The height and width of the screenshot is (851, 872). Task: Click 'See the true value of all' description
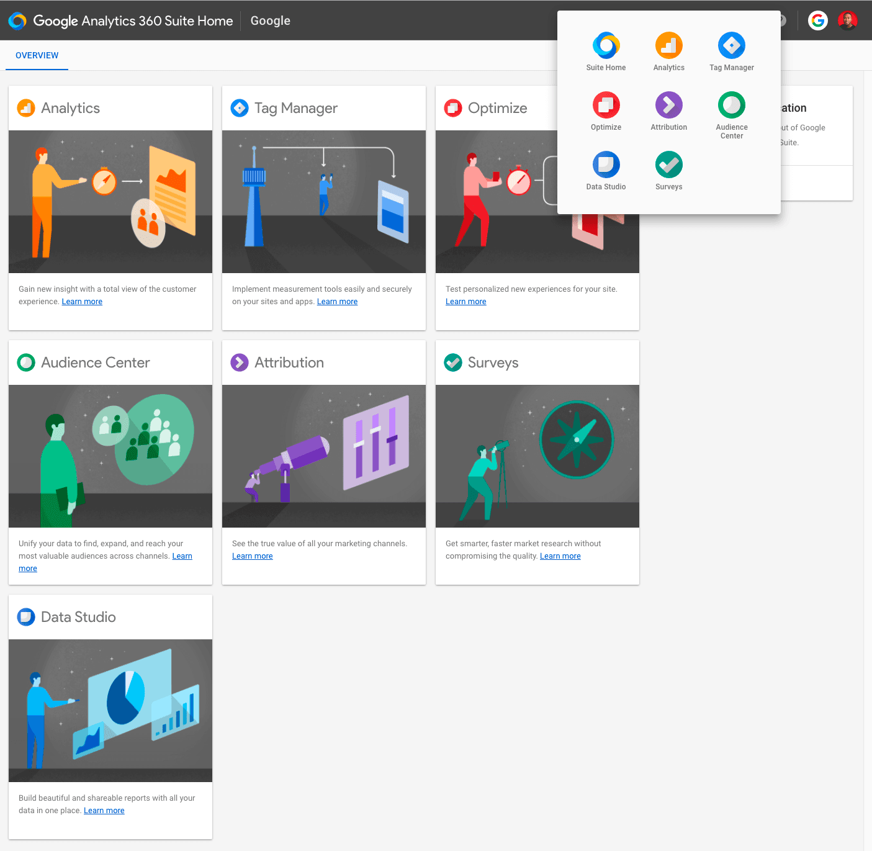[320, 544]
